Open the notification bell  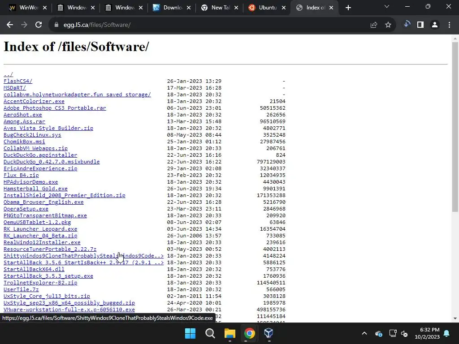pyautogui.click(x=447, y=333)
